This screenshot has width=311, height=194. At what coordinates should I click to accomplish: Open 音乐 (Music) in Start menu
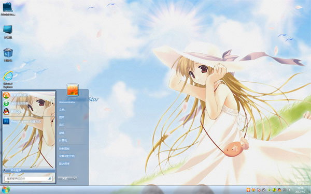(x=62, y=125)
